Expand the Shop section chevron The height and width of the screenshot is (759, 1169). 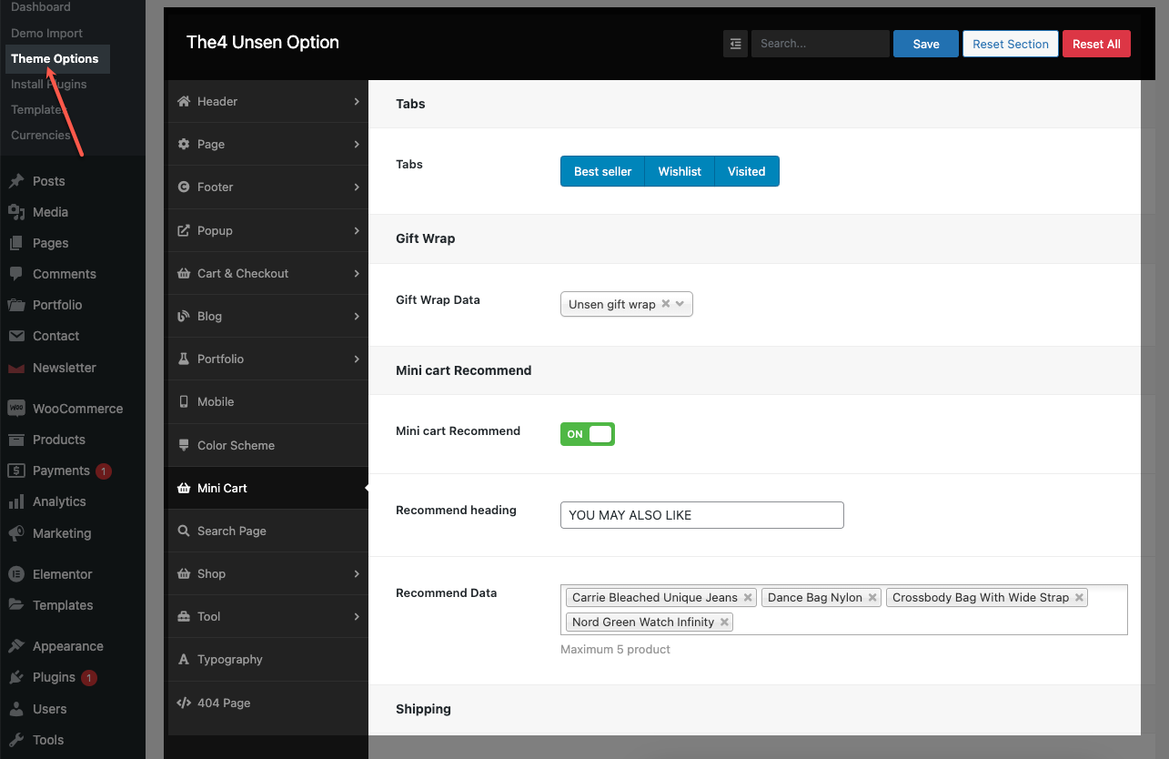click(x=357, y=573)
